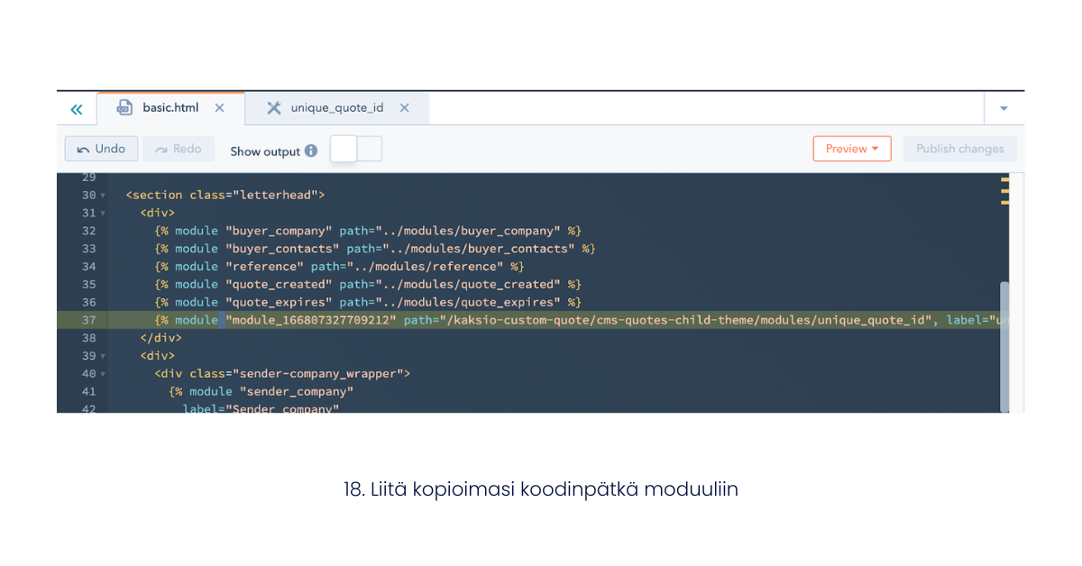The width and height of the screenshot is (1082, 566).
Task: Click the "sender_company" module line
Action: pos(261,391)
